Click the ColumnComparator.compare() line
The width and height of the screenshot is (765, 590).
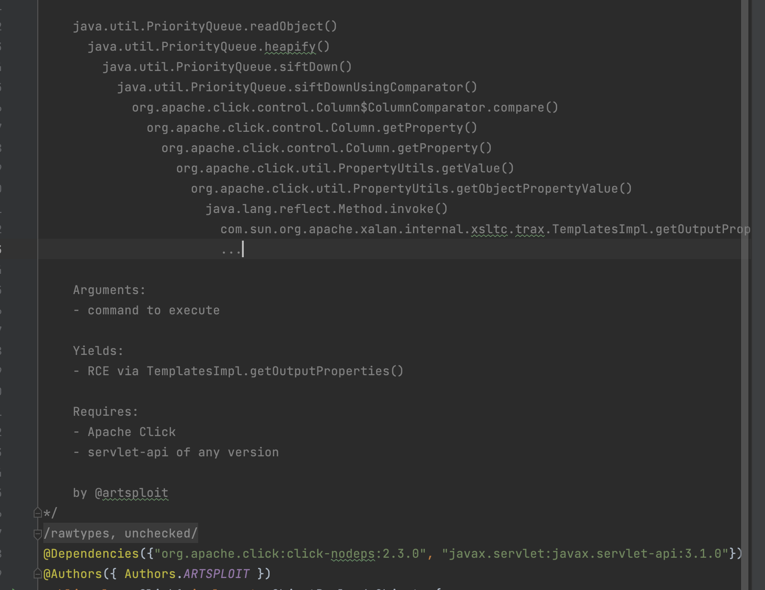[x=345, y=107]
